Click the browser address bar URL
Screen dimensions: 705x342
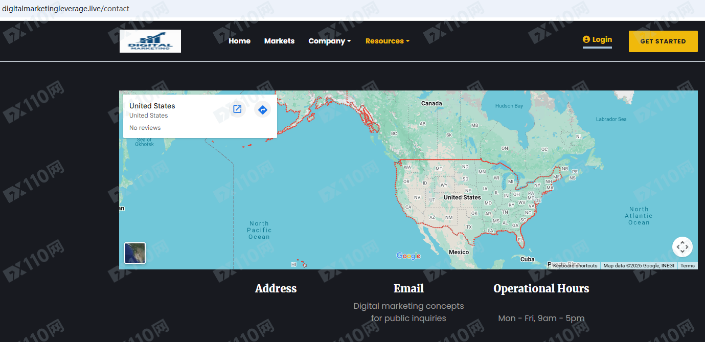click(x=65, y=9)
